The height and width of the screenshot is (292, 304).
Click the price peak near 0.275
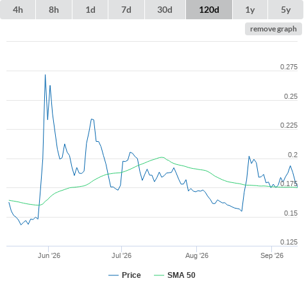(x=45, y=75)
